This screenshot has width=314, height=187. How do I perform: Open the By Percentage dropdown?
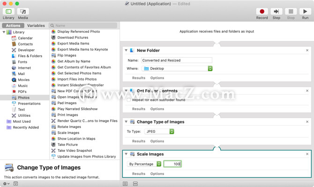click(x=144, y=164)
